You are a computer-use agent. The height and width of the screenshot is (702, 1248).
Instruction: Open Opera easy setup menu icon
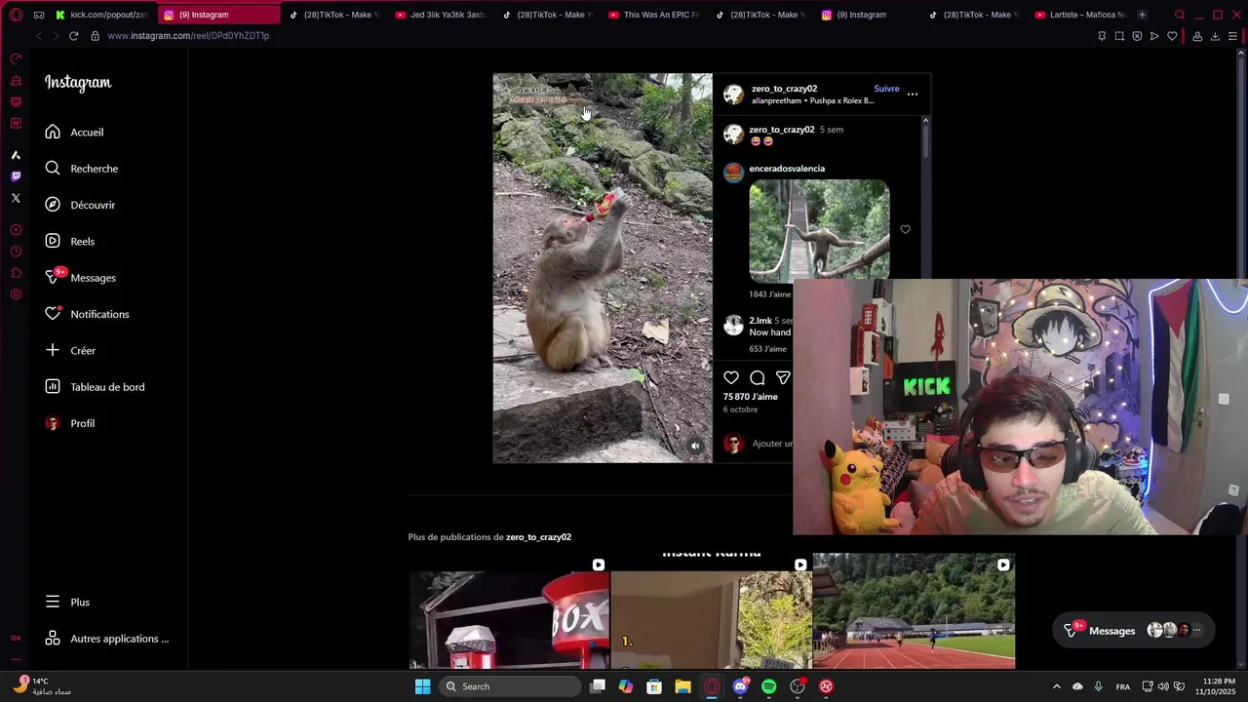coord(1232,36)
